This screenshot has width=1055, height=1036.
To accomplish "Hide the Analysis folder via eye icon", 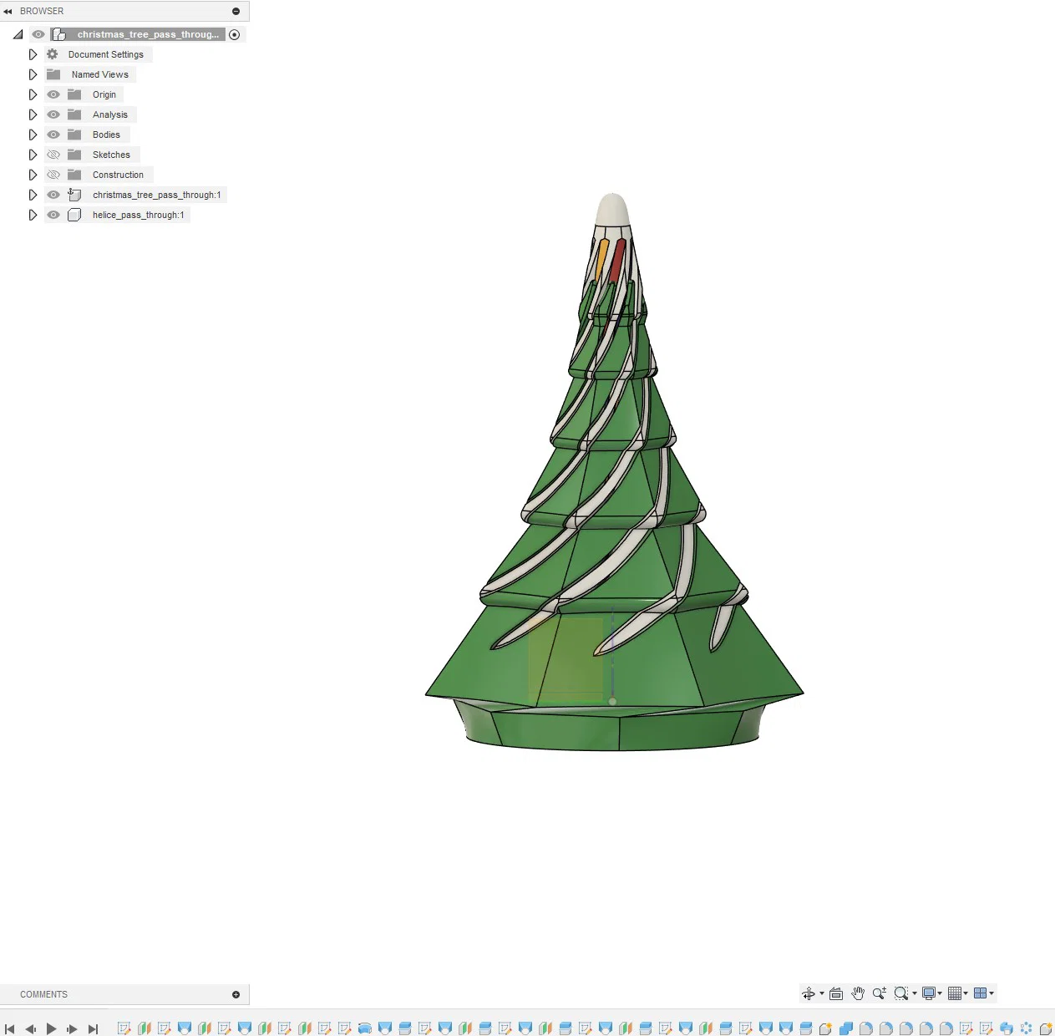I will [53, 114].
